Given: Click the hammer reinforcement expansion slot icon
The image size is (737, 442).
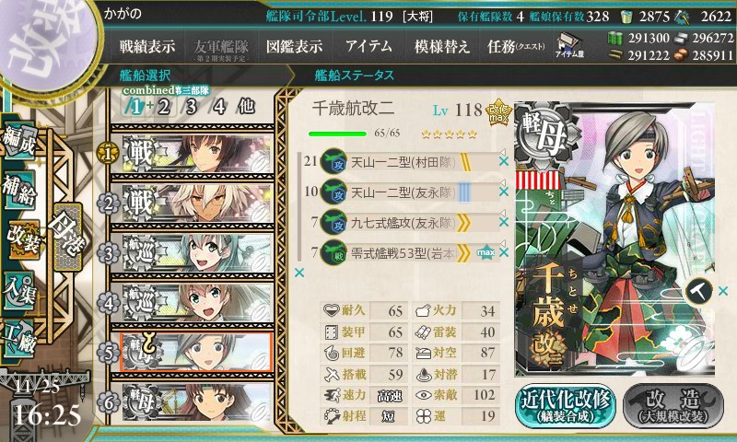Looking at the screenshot, I should (x=699, y=291).
